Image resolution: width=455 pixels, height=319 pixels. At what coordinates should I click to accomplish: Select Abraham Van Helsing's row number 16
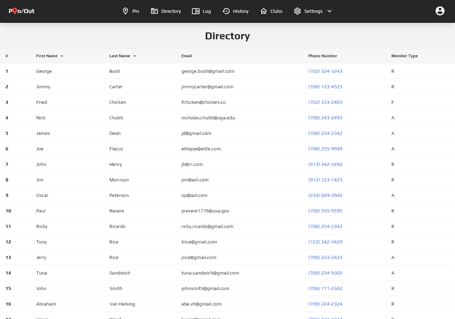[8, 304]
